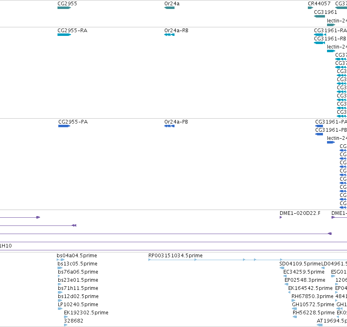
Task: Open EST bs13c05.5prime
Action: (x=77, y=263)
